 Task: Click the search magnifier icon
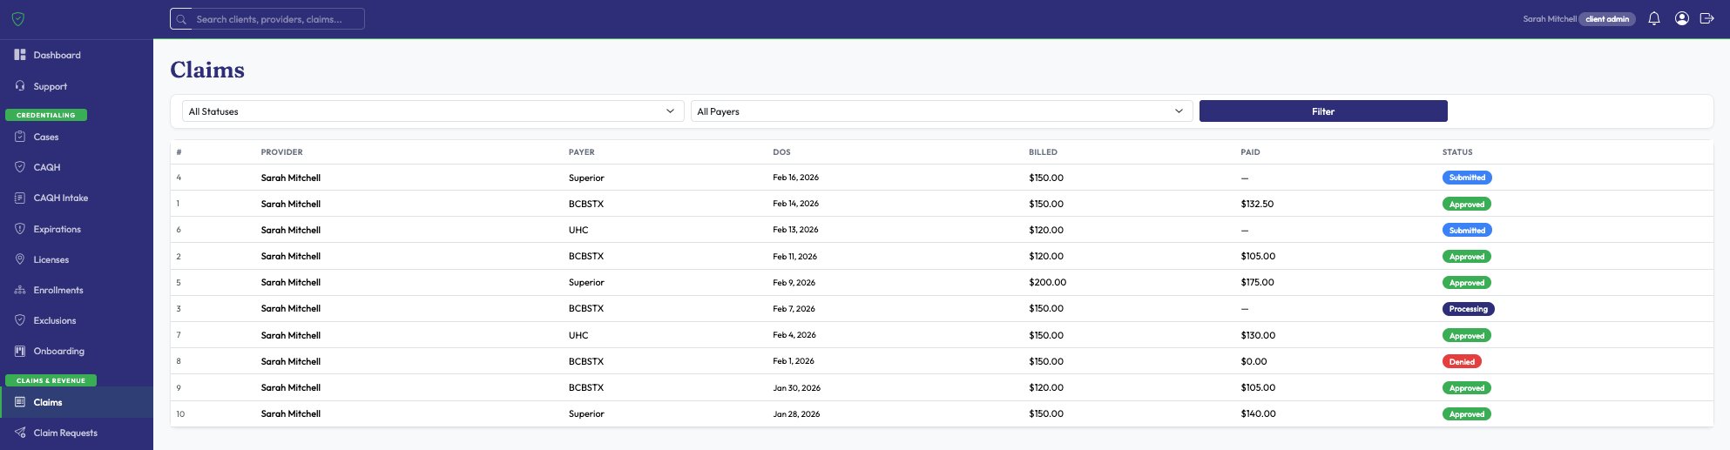pos(181,19)
